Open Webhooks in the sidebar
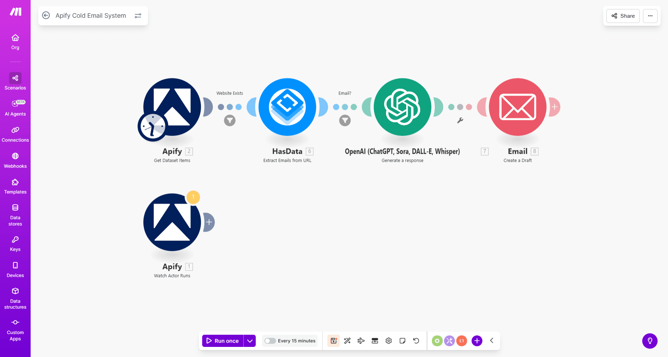The image size is (668, 357). [15, 160]
